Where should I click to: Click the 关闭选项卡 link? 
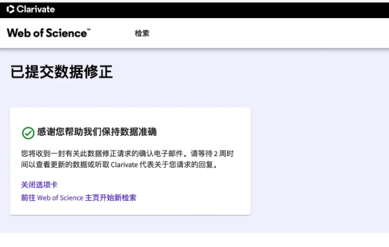click(39, 185)
